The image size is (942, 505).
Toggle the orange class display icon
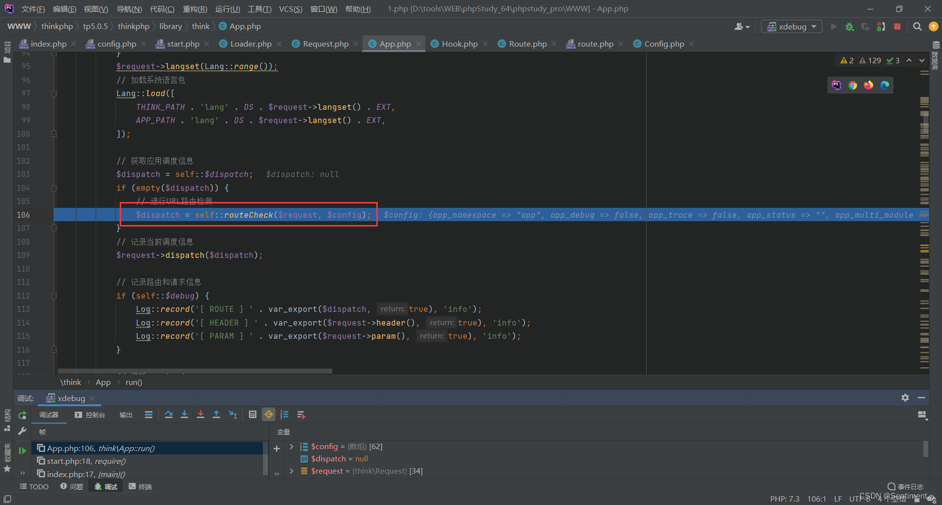pos(269,415)
